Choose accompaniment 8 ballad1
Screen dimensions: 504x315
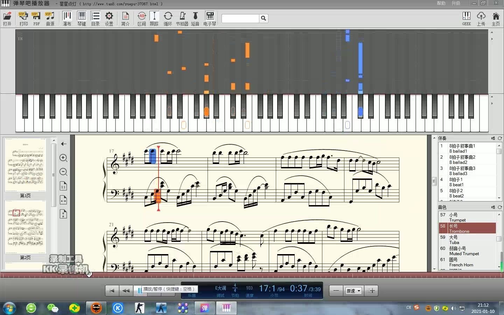tap(467, 148)
